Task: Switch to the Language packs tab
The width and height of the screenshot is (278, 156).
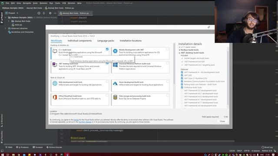Action: pos(106,41)
